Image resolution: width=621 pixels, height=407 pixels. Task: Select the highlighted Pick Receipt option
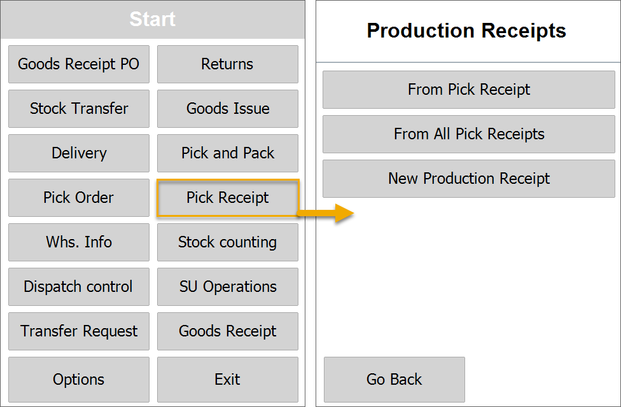pyautogui.click(x=227, y=198)
